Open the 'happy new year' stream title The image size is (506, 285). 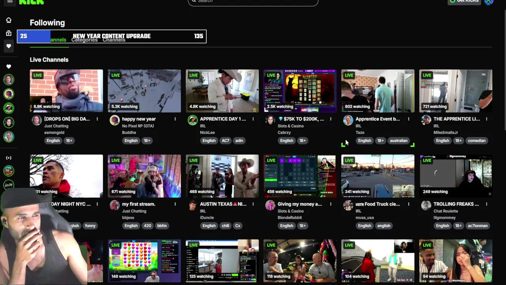(139, 119)
